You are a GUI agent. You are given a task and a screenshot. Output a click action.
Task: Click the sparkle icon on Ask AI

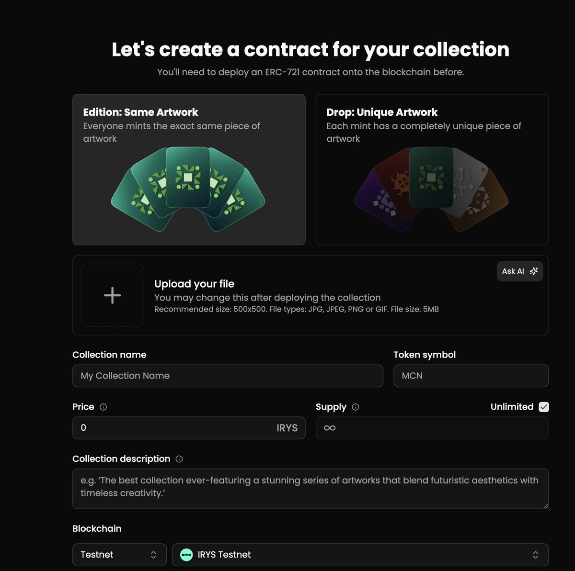point(534,271)
